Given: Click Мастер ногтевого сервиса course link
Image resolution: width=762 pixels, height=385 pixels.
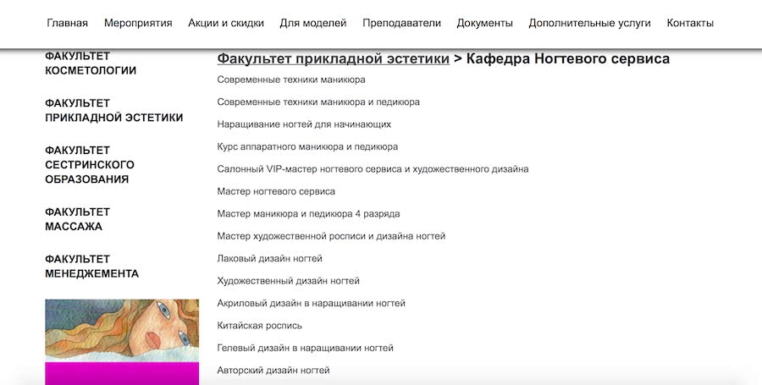Looking at the screenshot, I should 276,191.
